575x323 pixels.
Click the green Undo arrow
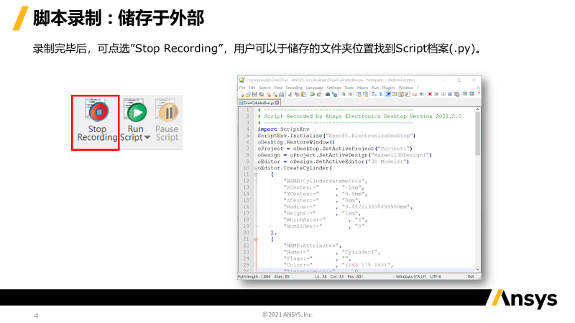click(x=313, y=95)
